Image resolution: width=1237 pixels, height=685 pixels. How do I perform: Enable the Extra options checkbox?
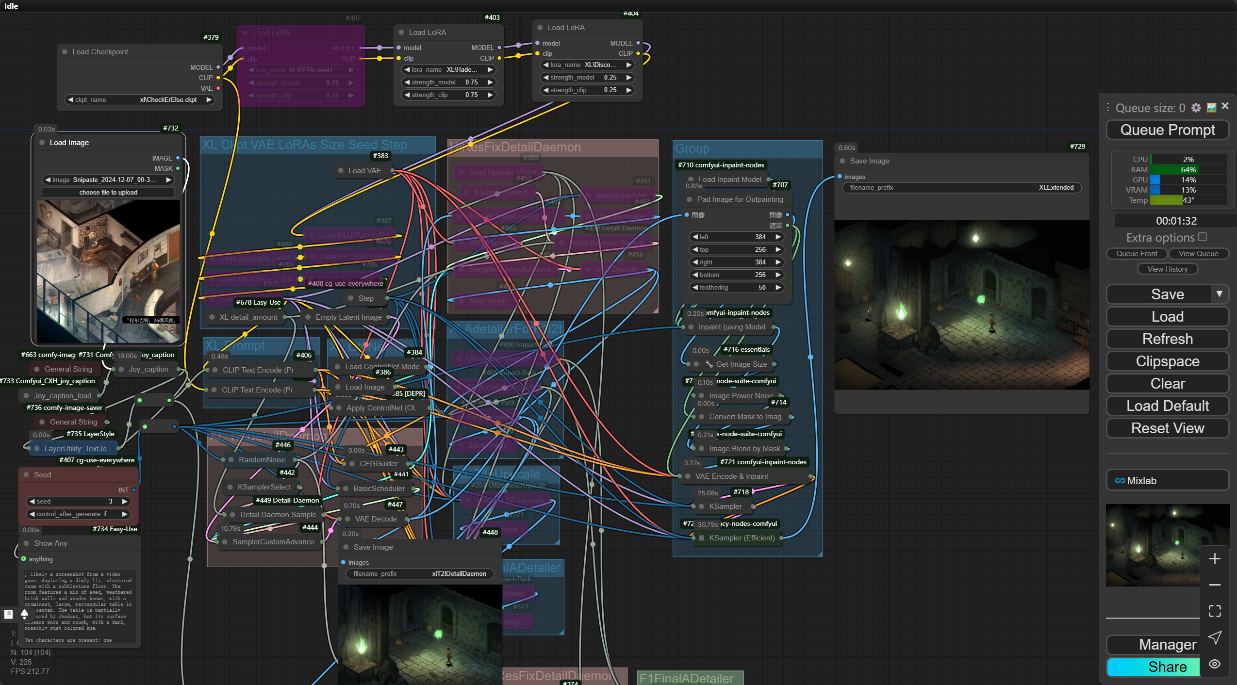pos(1202,237)
